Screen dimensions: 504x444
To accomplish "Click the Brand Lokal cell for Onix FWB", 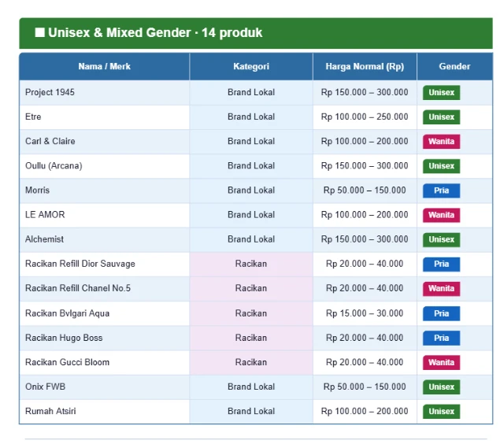I will [251, 387].
